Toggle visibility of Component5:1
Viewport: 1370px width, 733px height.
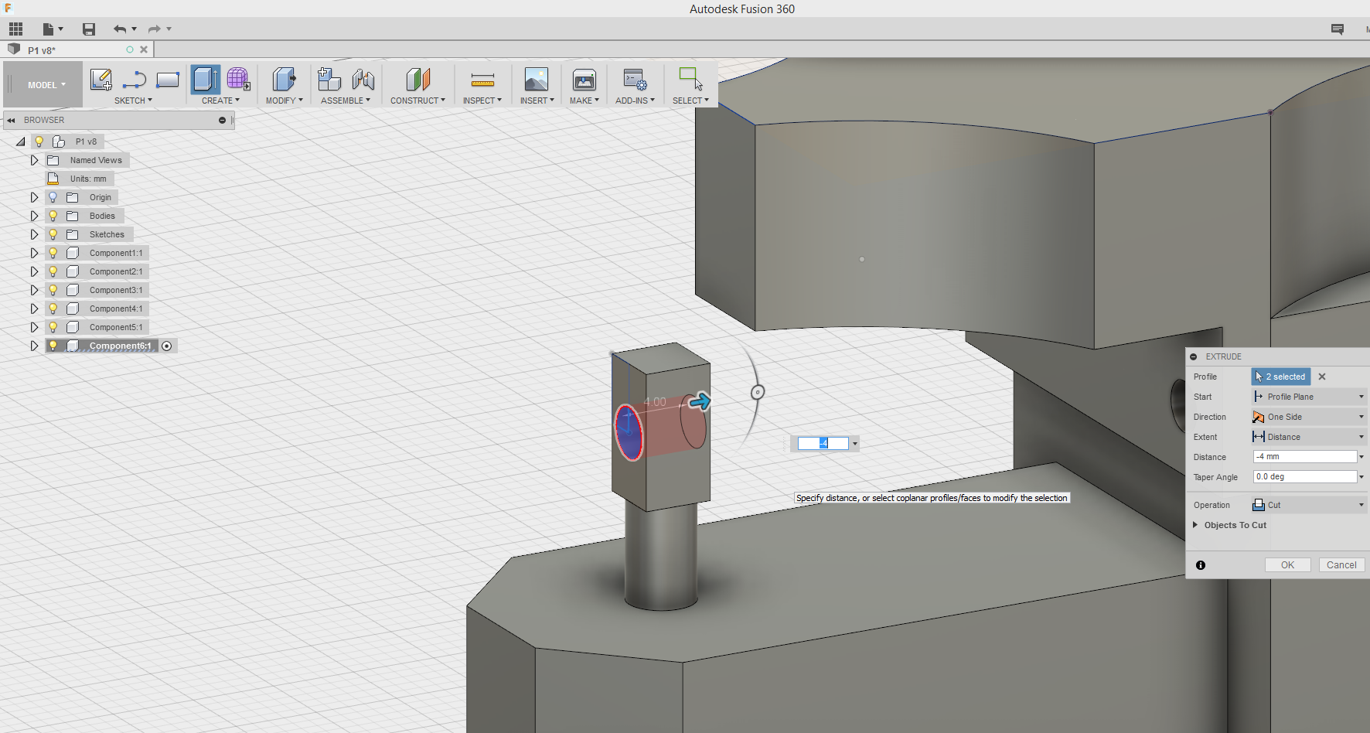click(x=53, y=327)
